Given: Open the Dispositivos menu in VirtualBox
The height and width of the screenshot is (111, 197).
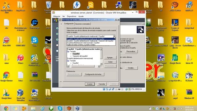Looking at the screenshot, I should pos(71,16).
